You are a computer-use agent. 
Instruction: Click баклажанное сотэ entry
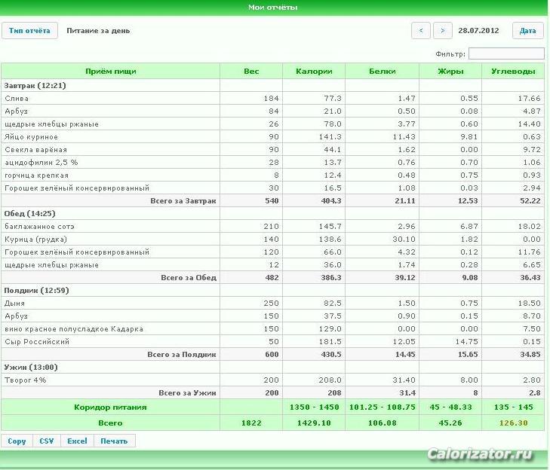(x=39, y=227)
